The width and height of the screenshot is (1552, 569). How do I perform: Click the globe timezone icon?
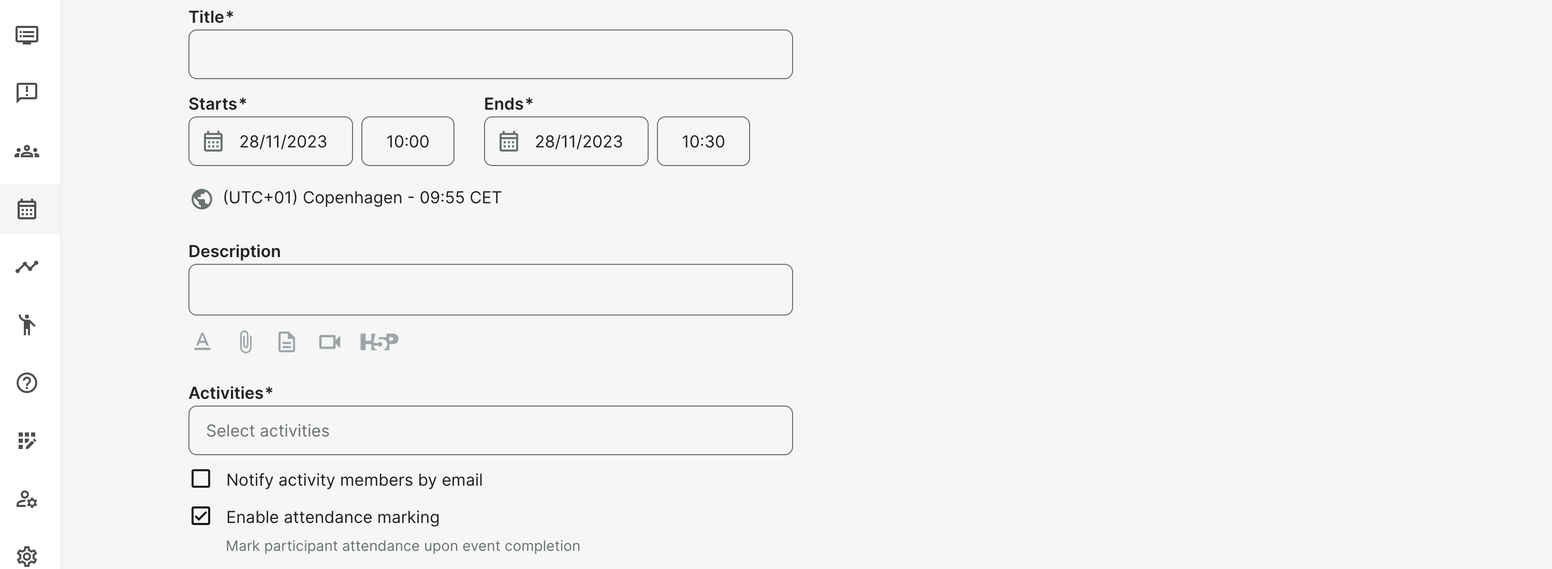pos(202,199)
